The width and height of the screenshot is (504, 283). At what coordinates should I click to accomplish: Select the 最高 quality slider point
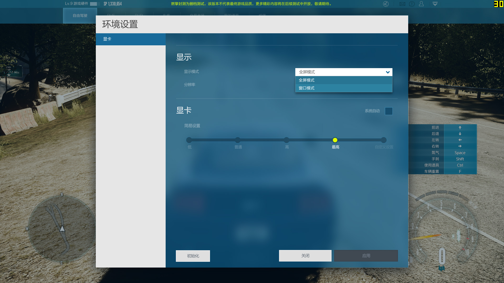335,140
